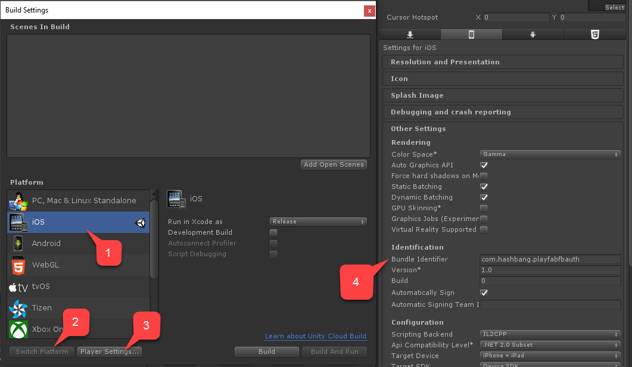Click the WebGL HTML5 icon in platform list
Image resolution: width=632 pixels, height=367 pixels.
click(18, 265)
